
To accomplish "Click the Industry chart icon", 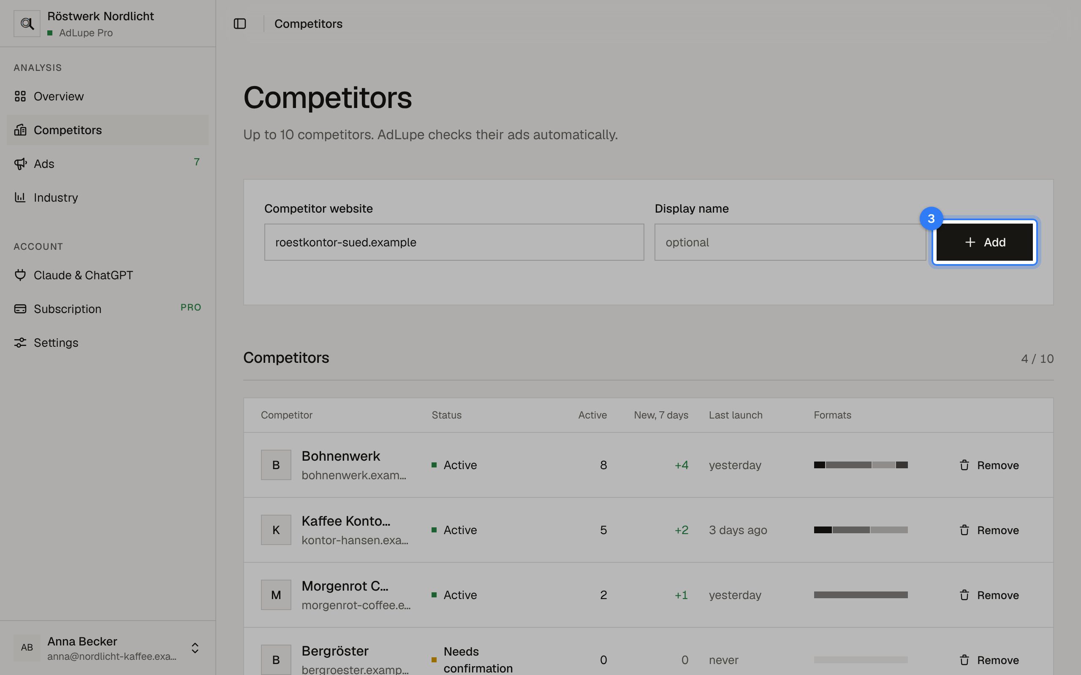I will [20, 197].
